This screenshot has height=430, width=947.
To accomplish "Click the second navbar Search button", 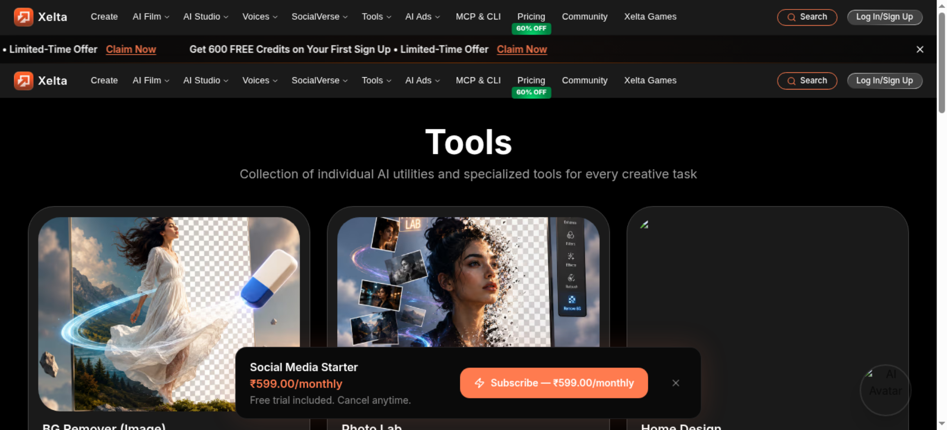I will coord(807,81).
